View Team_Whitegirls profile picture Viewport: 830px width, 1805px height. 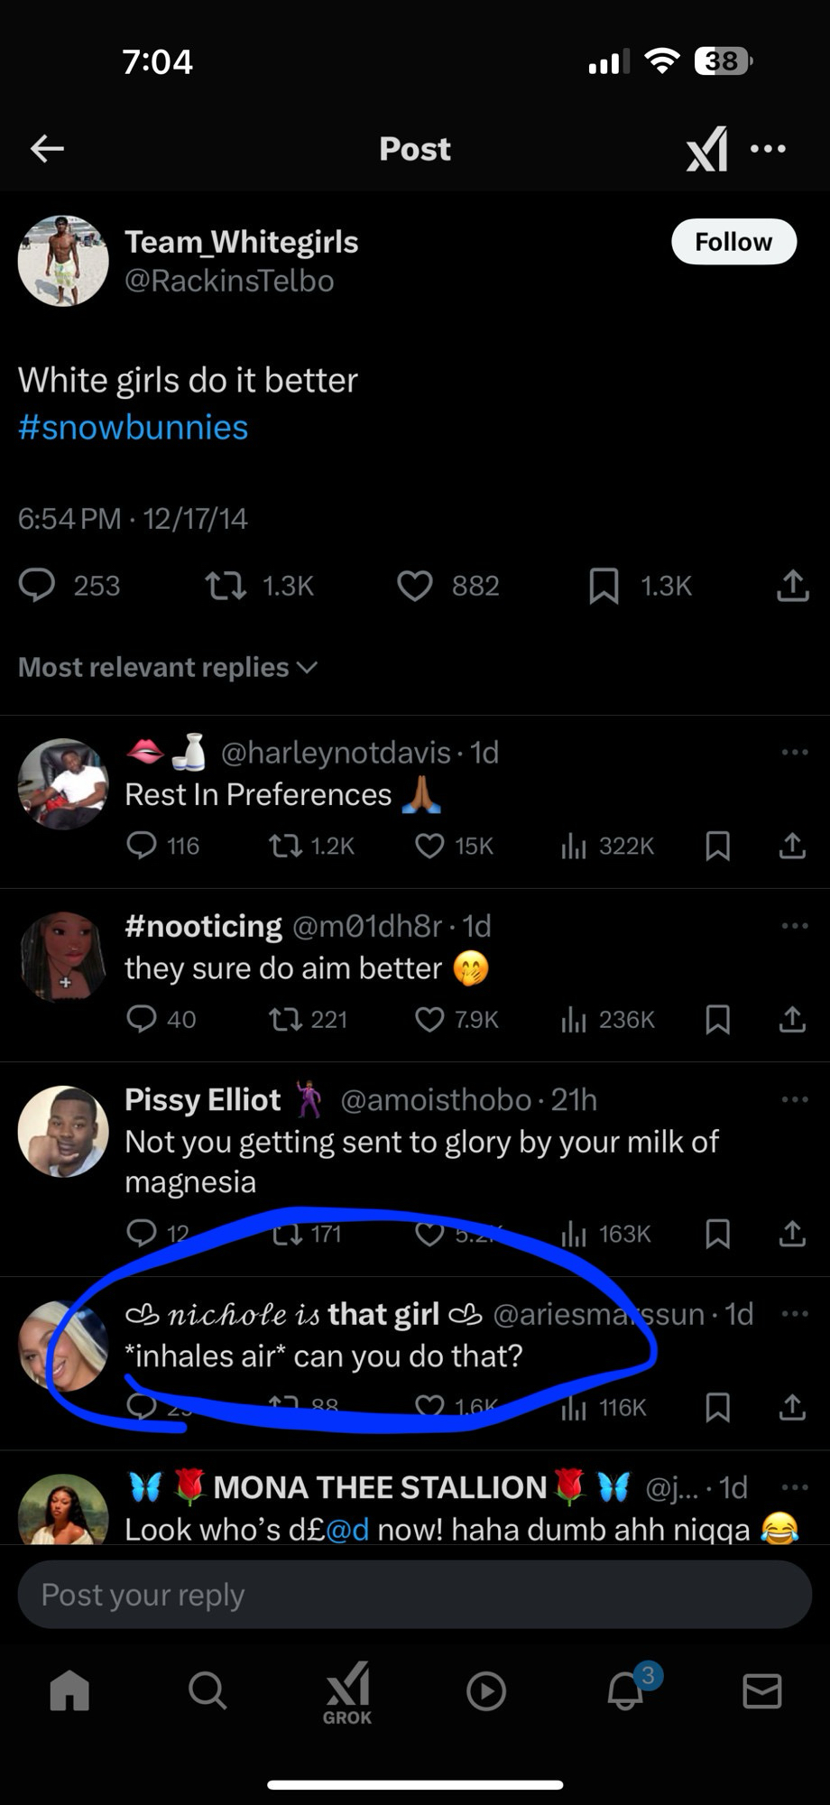point(63,261)
